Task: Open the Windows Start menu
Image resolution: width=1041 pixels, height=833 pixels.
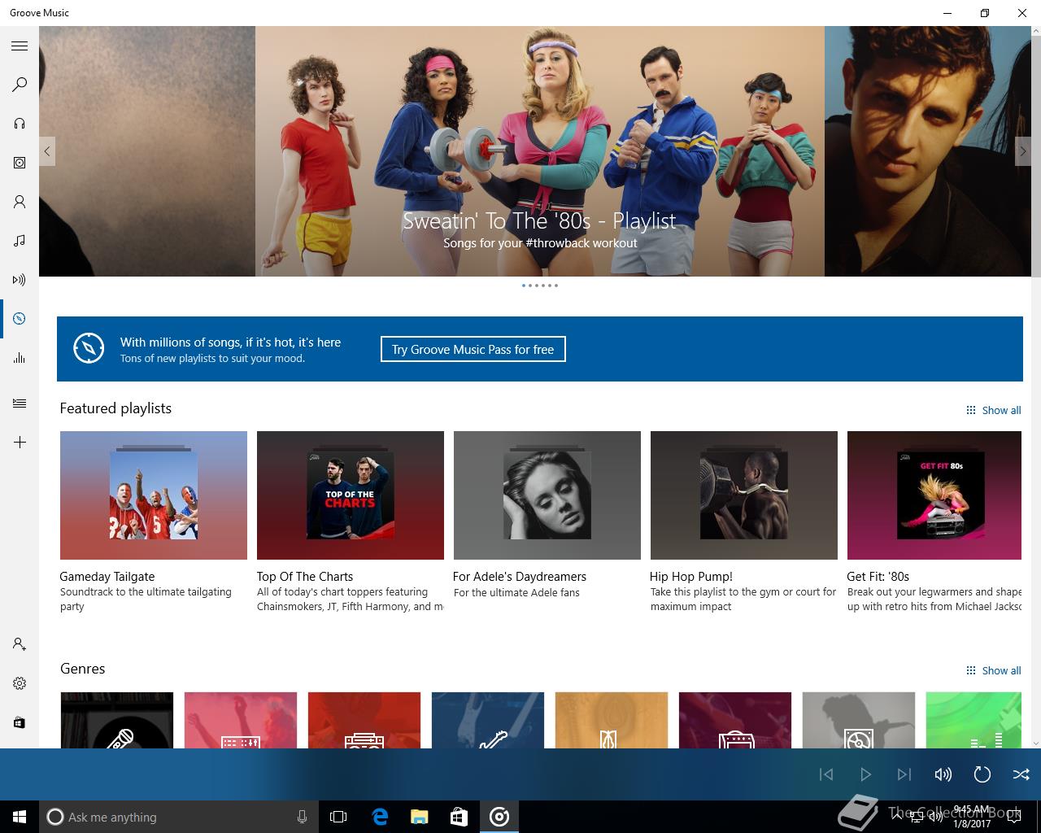Action: click(20, 817)
